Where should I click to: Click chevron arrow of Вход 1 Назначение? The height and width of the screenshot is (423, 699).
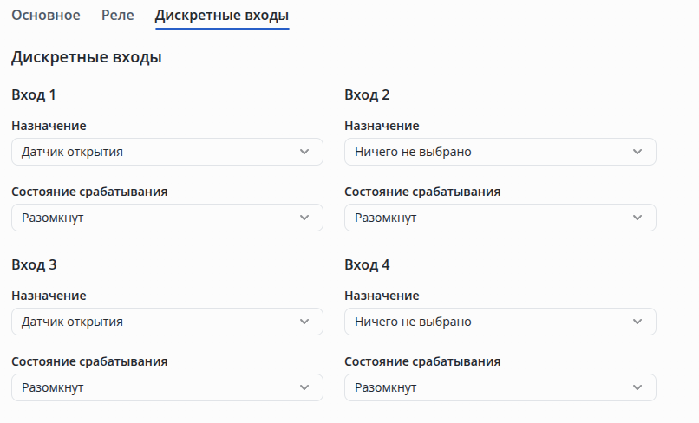tap(304, 152)
